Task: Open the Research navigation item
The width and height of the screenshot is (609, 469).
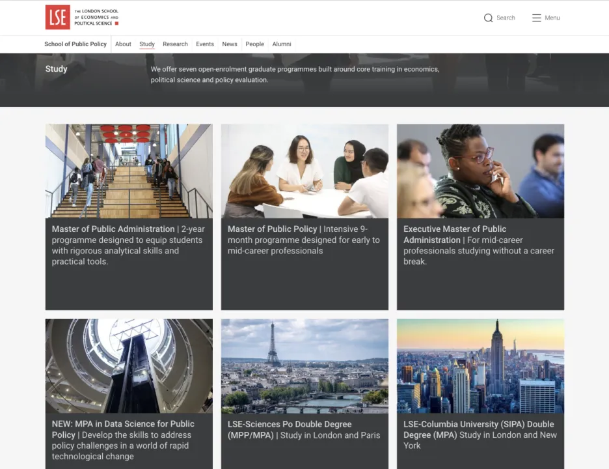Action: (175, 44)
